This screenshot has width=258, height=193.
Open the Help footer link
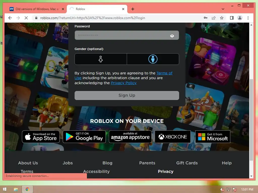[x=227, y=163]
